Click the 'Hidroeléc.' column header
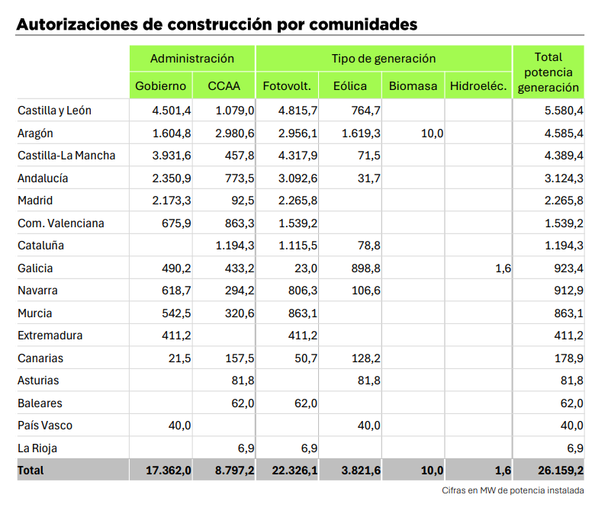 [478, 85]
